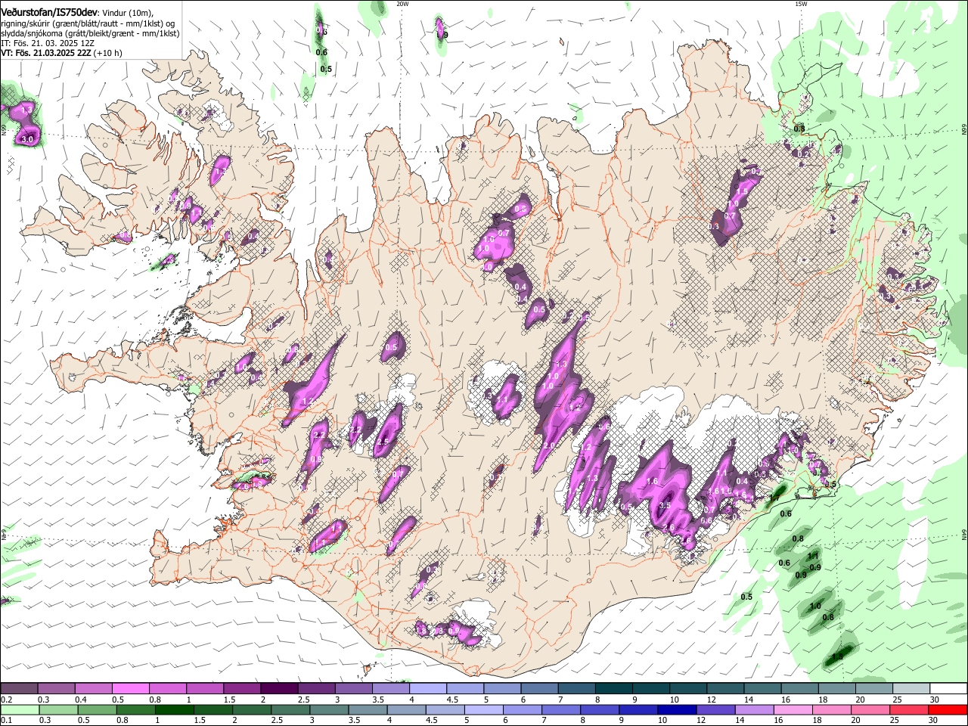Click the 3.0 value on the far-left purple blob
968x726 pixels.
click(x=28, y=139)
